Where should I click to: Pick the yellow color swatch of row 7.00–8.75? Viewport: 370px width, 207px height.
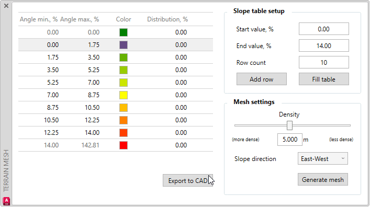[x=124, y=95]
